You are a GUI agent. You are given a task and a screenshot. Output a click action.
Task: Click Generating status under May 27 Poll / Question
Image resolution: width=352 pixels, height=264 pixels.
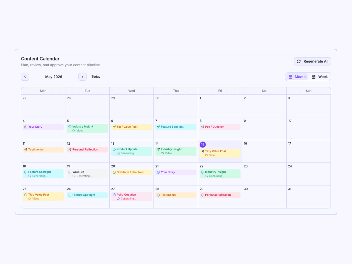[x=128, y=199]
